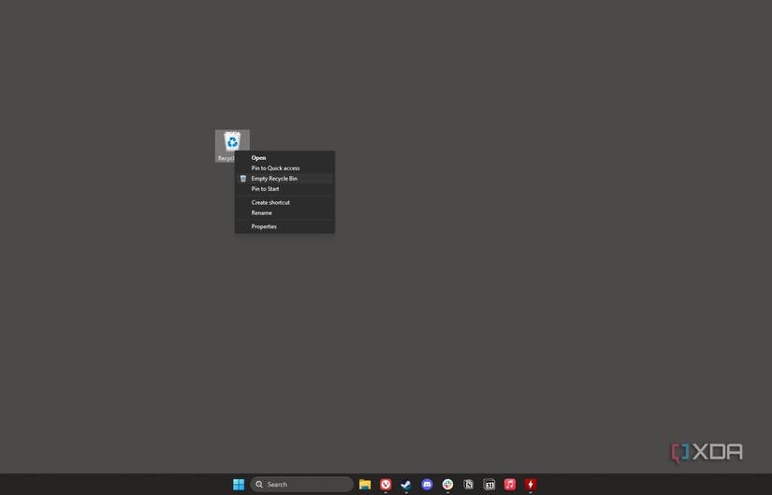
Task: Select Pin to Start option
Action: tap(284, 189)
